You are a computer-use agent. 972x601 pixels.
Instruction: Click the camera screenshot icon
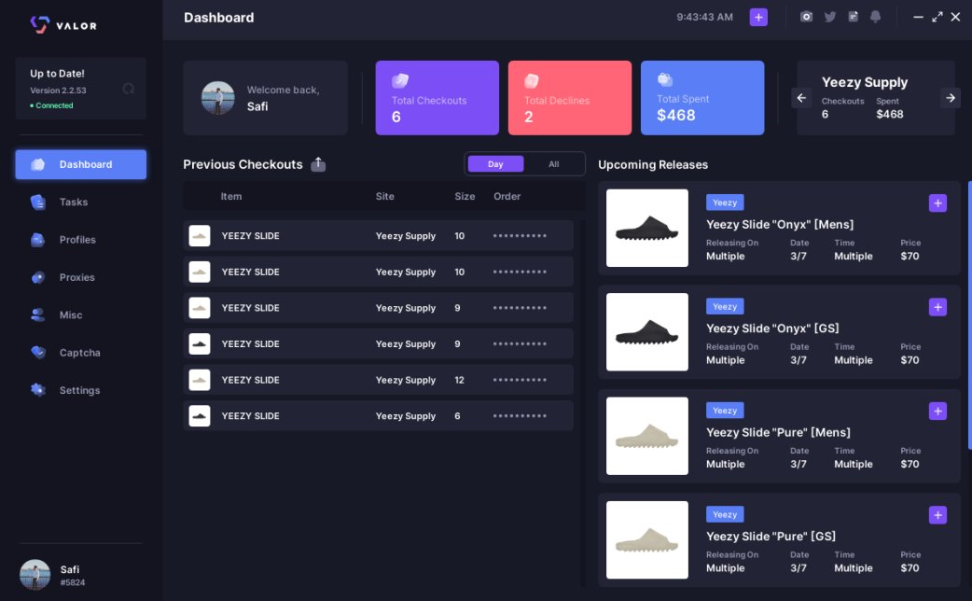point(806,17)
